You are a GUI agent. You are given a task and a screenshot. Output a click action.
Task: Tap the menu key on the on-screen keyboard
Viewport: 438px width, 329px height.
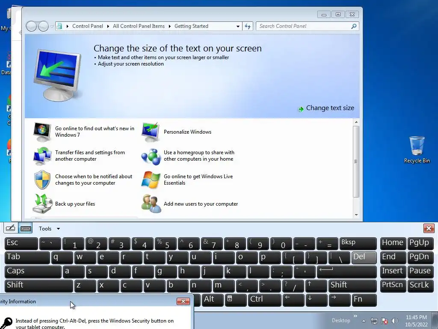(x=236, y=300)
